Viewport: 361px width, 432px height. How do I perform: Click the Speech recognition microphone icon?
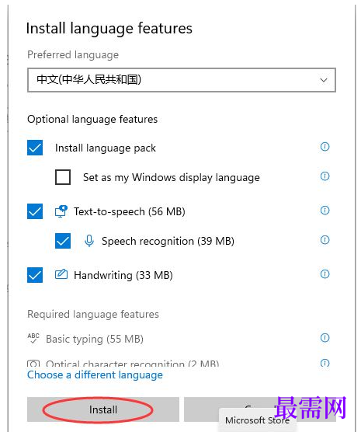(x=89, y=241)
